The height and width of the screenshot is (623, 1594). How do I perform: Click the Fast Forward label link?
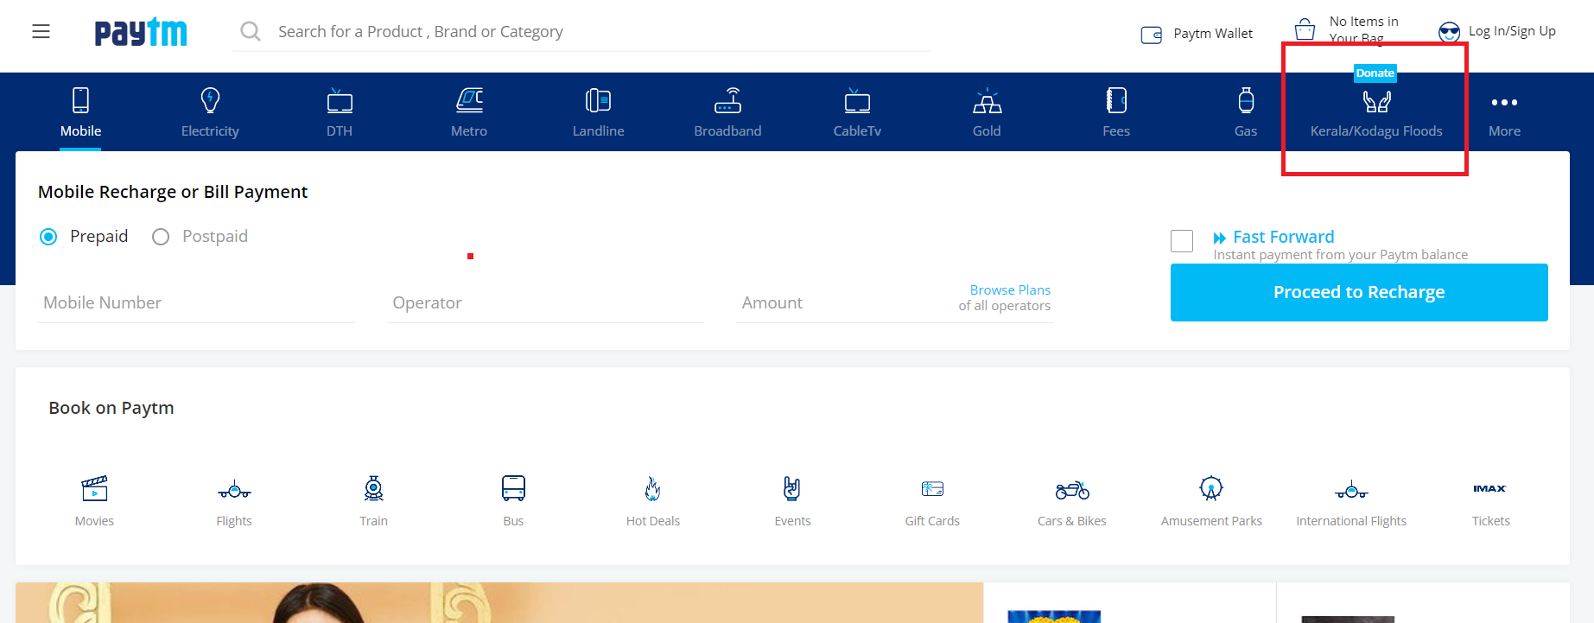[1283, 237]
